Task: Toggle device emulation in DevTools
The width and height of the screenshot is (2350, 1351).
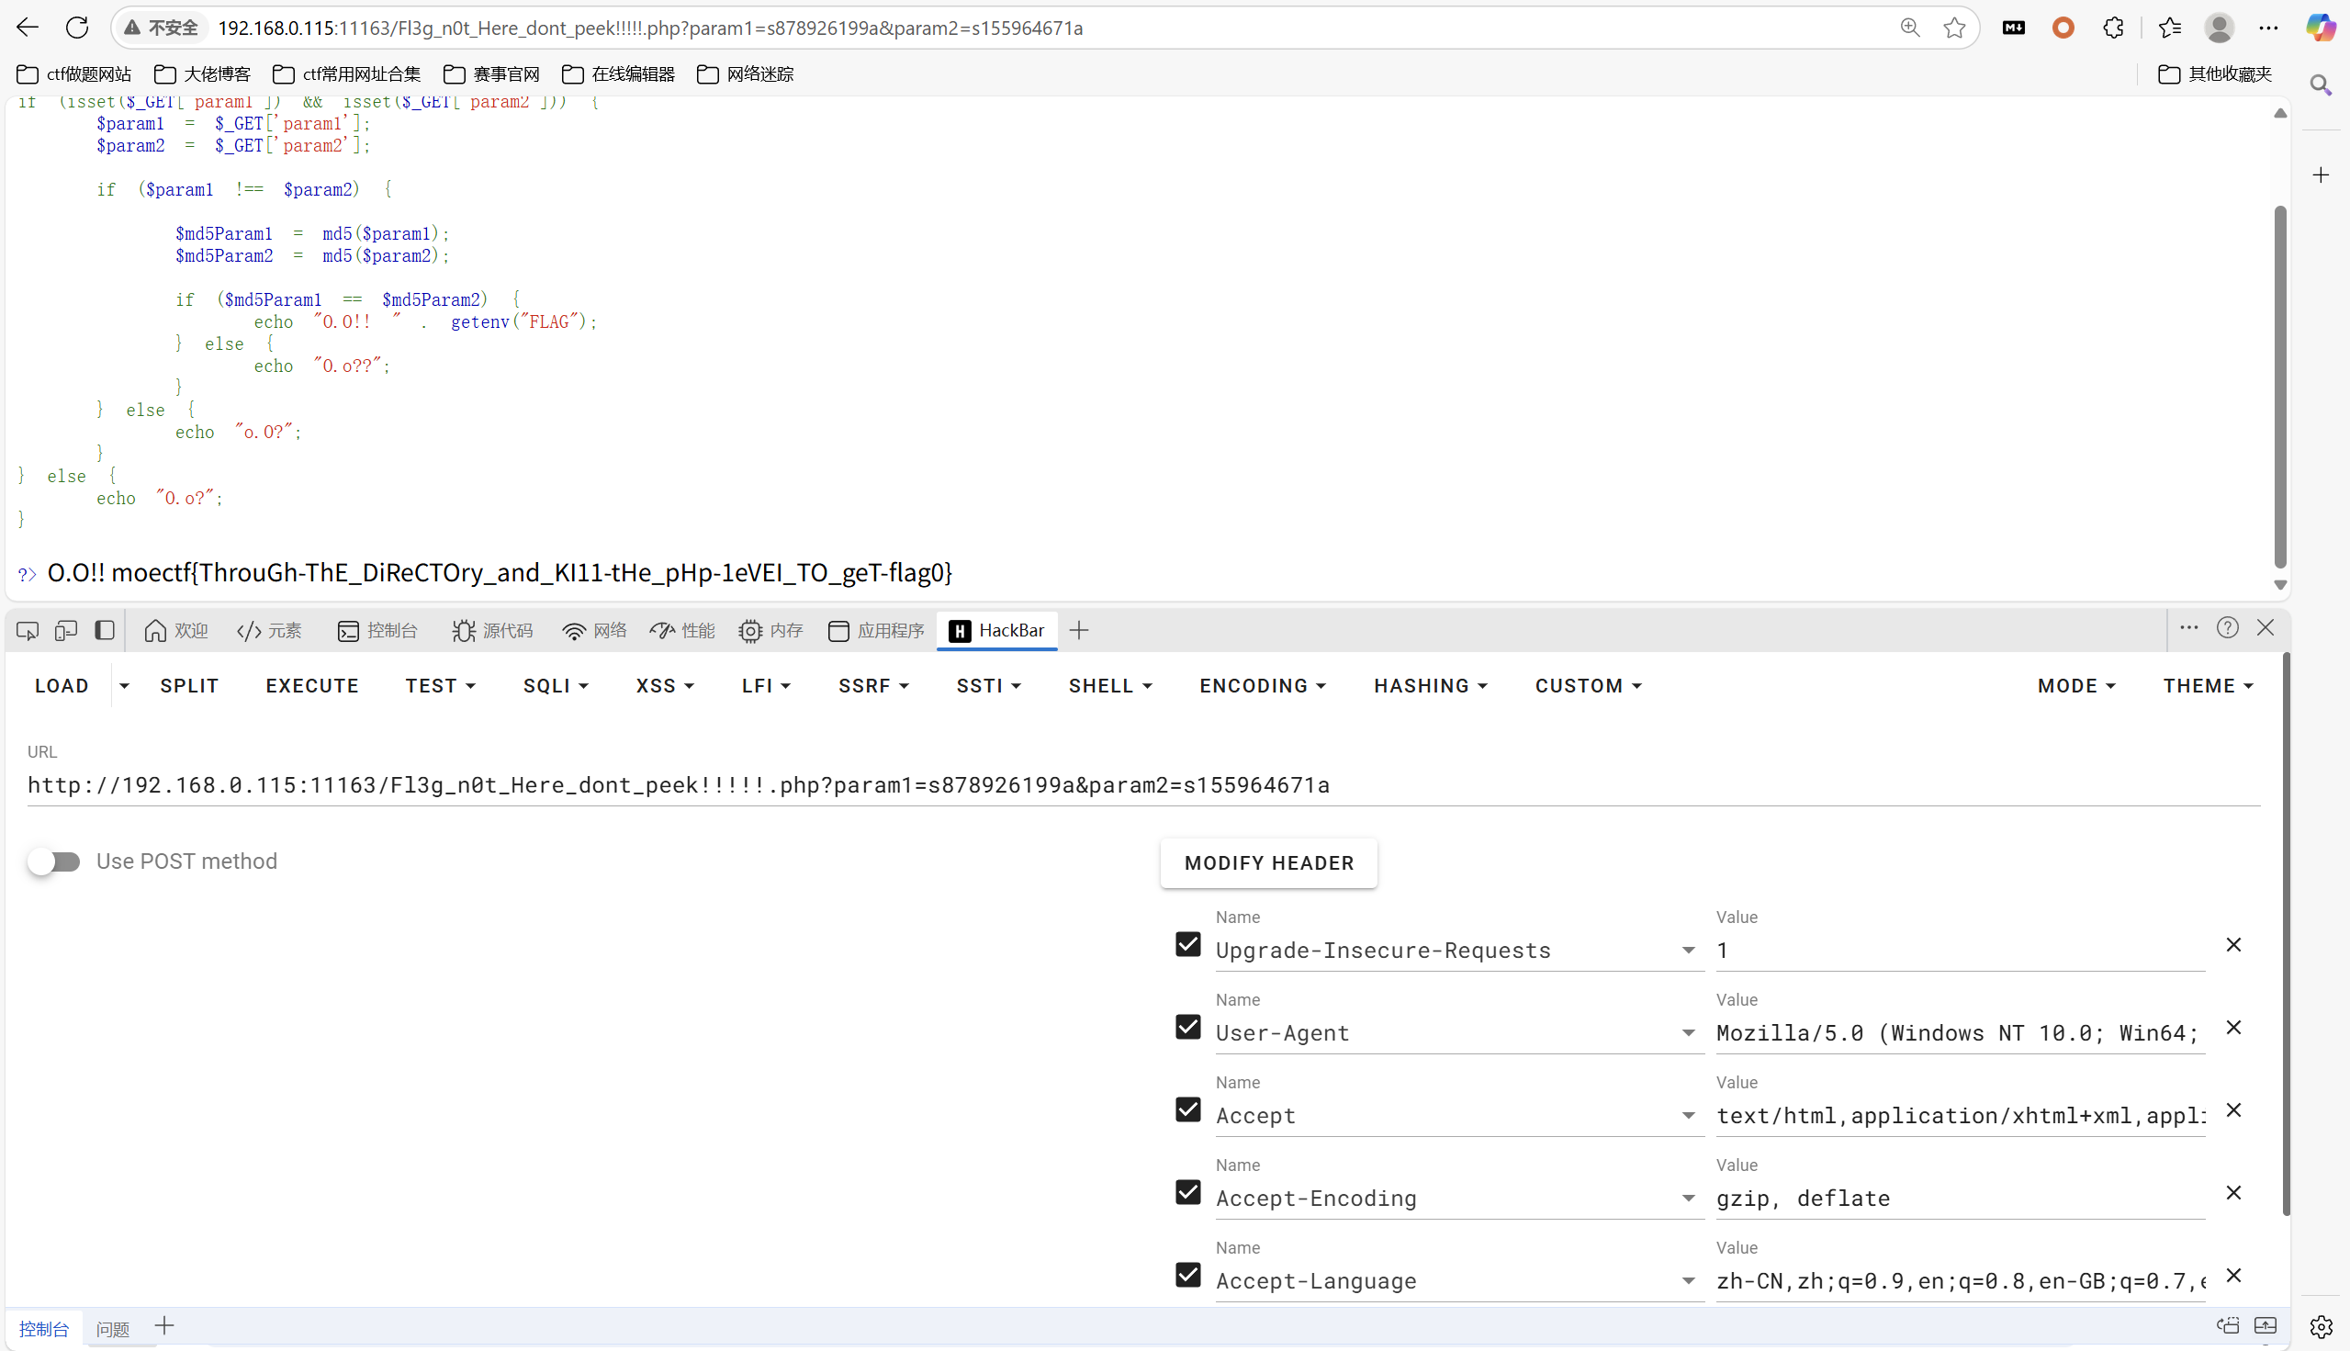Action: pyautogui.click(x=66, y=631)
